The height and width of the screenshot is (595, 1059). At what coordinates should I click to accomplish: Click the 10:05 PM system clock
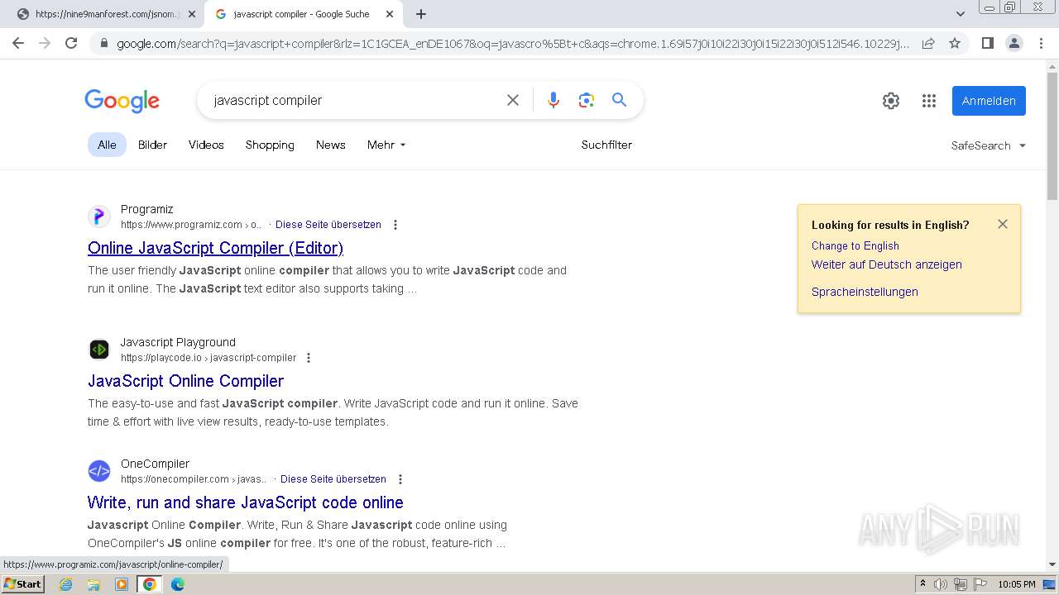1017,584
